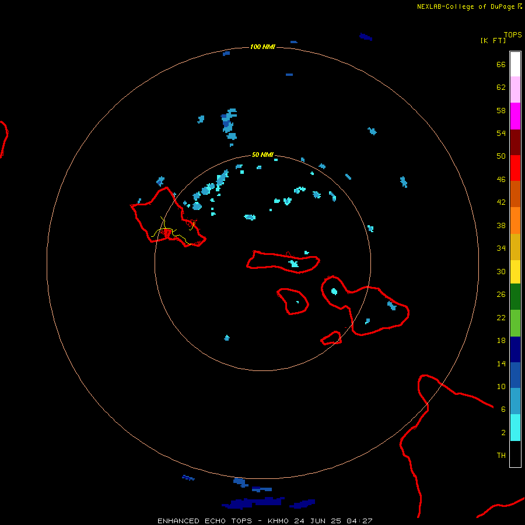525x525 pixels.
Task: Click the dark orange 46 kft swatch
Action: (x=515, y=194)
